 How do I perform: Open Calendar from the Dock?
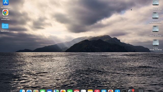click(77, 91)
